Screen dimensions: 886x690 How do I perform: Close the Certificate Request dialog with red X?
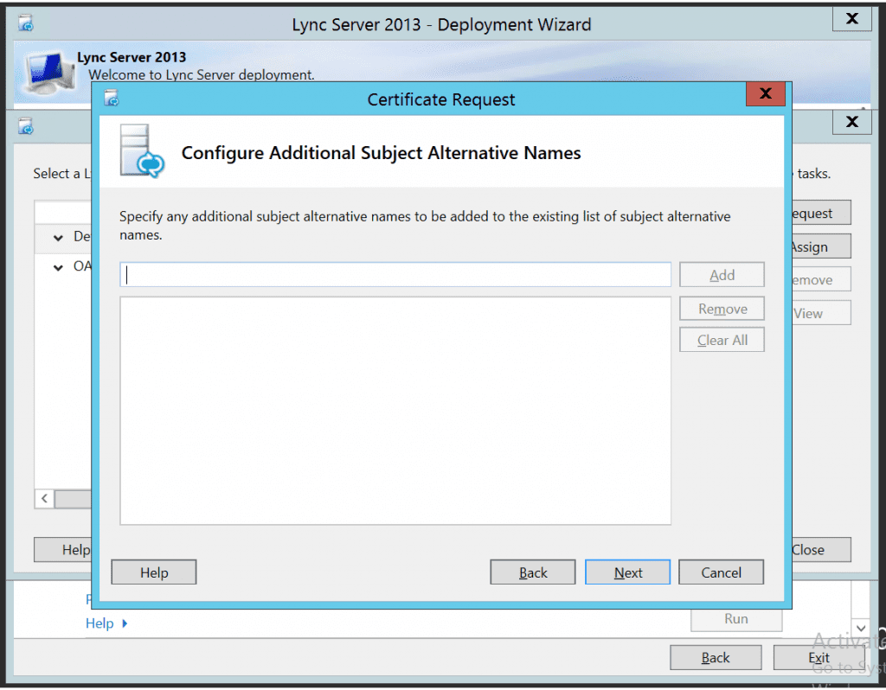click(765, 94)
